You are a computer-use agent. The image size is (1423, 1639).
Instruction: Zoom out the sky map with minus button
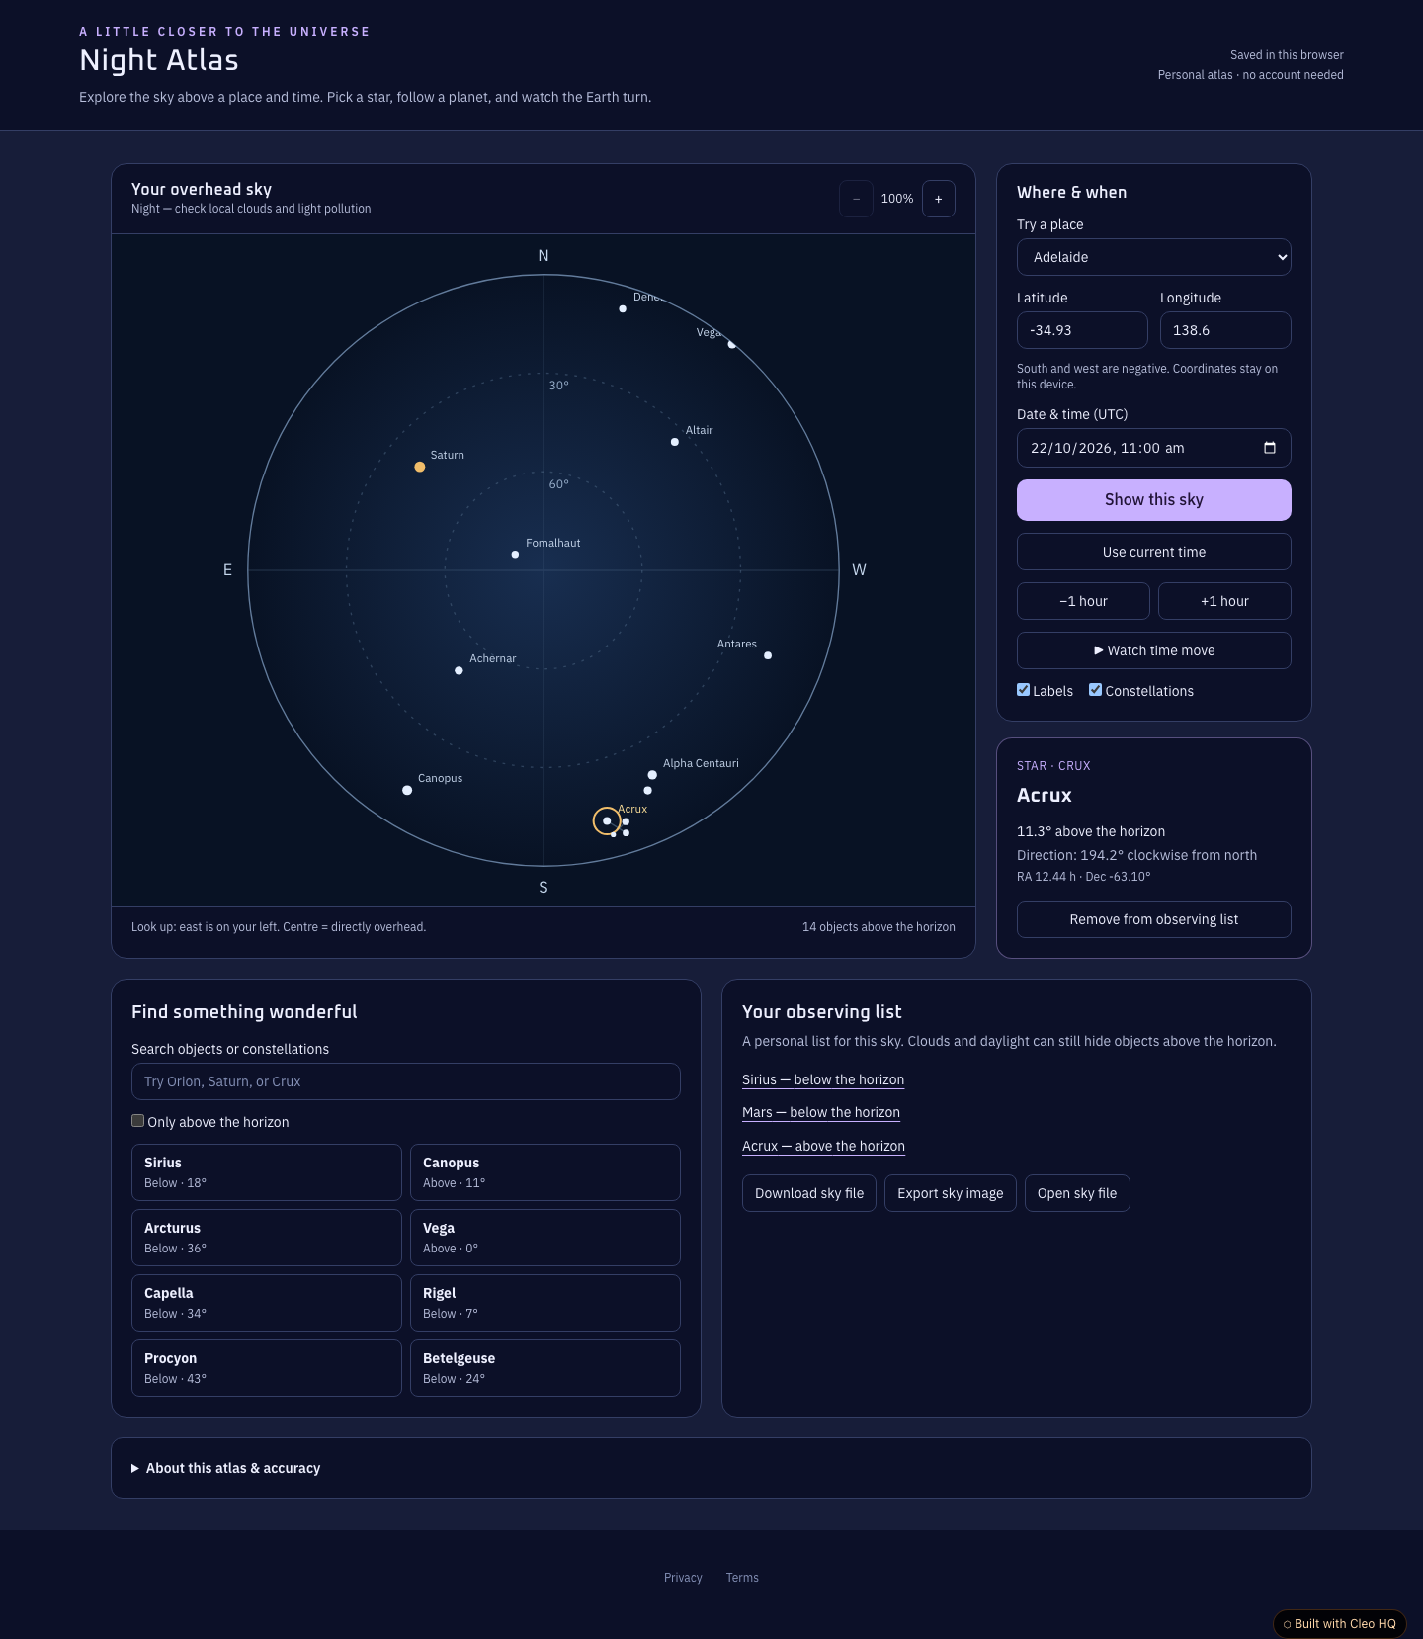click(x=856, y=199)
